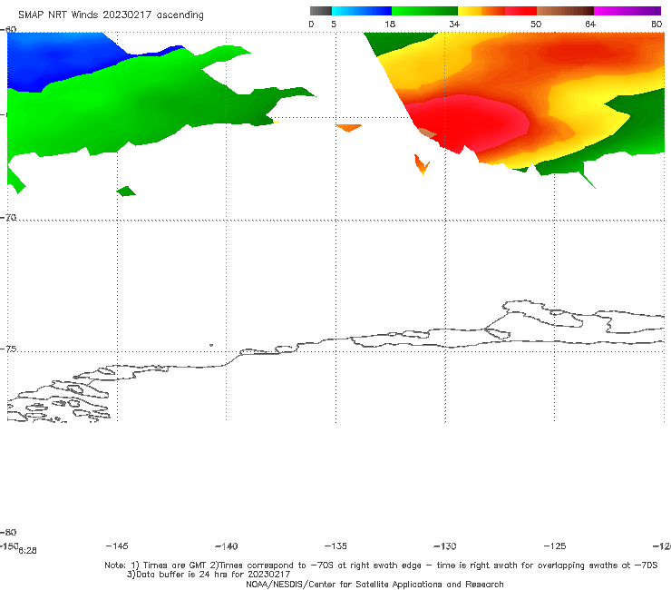
Task: Click the latitude label '-70'
Action: [x=8, y=218]
